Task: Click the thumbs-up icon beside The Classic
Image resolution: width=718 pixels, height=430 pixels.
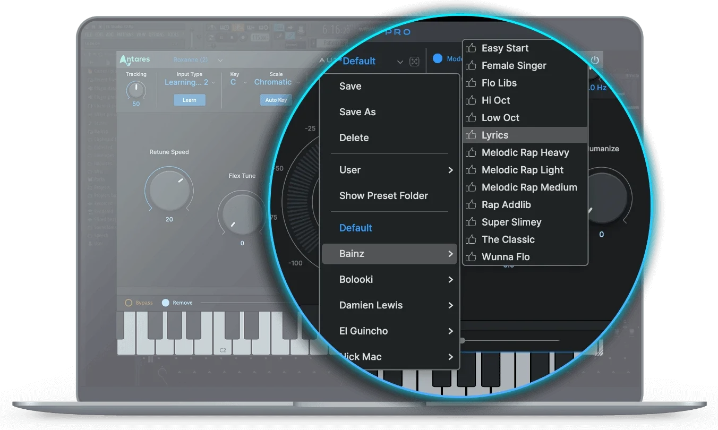Action: point(471,239)
